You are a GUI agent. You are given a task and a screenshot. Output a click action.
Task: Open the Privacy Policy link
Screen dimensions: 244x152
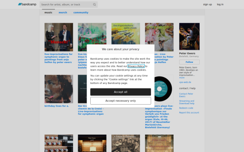pos(136,66)
